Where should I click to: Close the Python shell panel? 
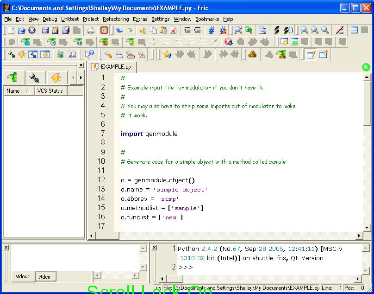point(154,248)
